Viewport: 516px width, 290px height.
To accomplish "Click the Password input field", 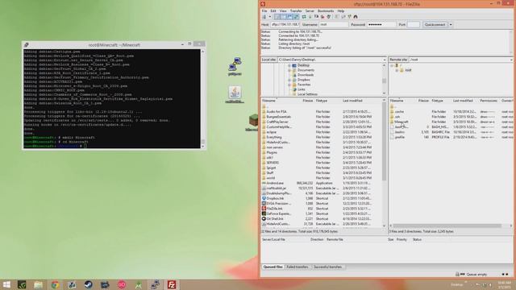I will pos(381,25).
